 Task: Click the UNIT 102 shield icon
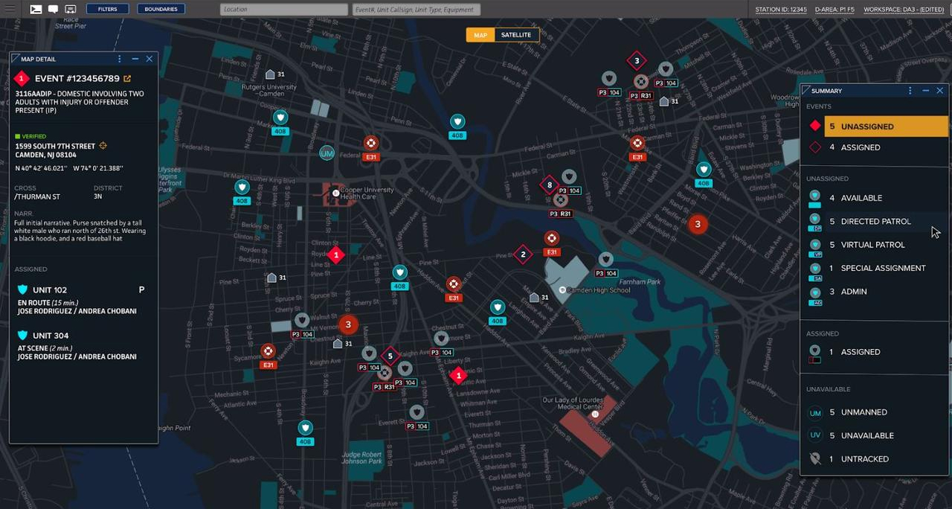22,289
